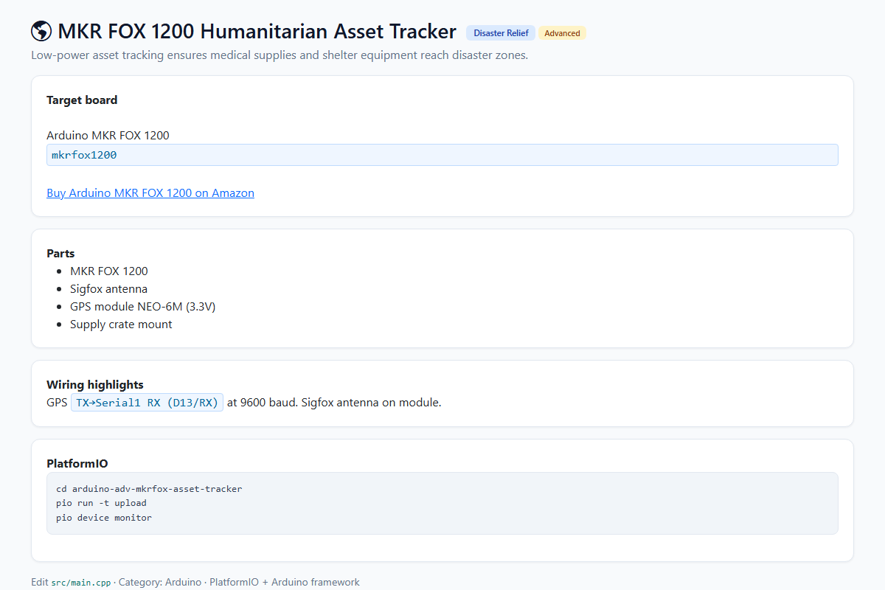Click the Disaster Relief badge
The image size is (885, 590).
[x=501, y=33]
